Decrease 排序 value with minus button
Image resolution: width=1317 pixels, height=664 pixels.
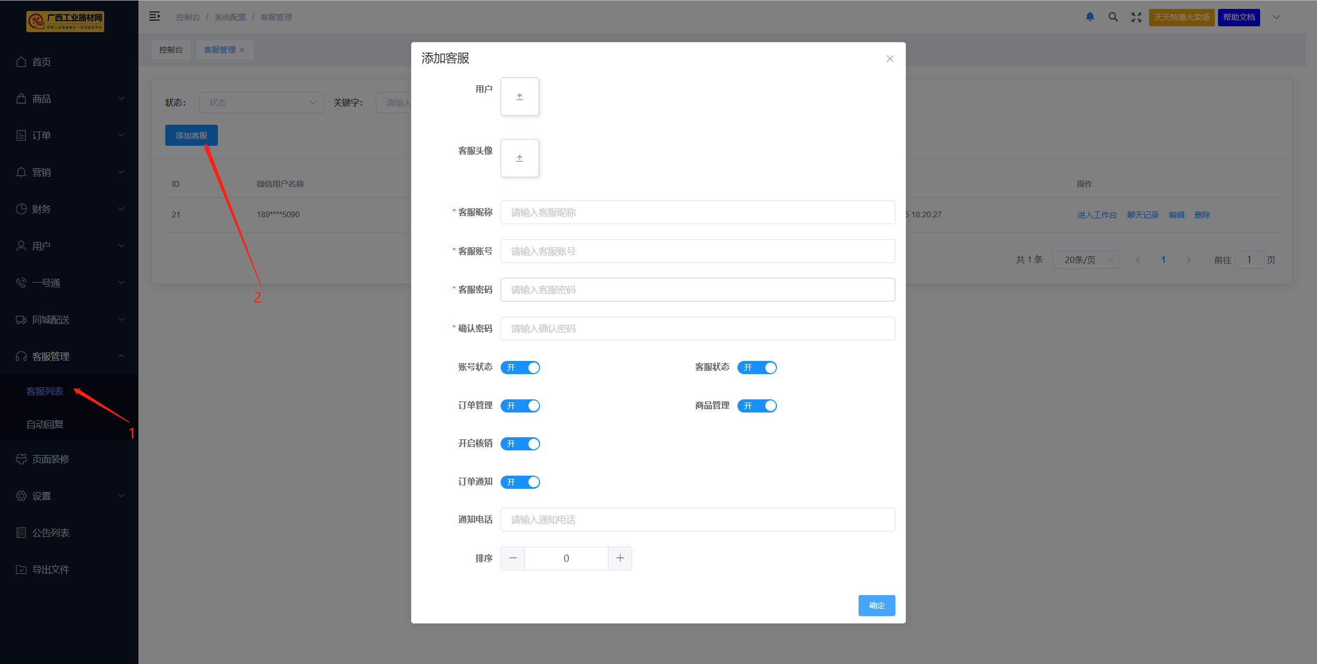[x=513, y=558]
